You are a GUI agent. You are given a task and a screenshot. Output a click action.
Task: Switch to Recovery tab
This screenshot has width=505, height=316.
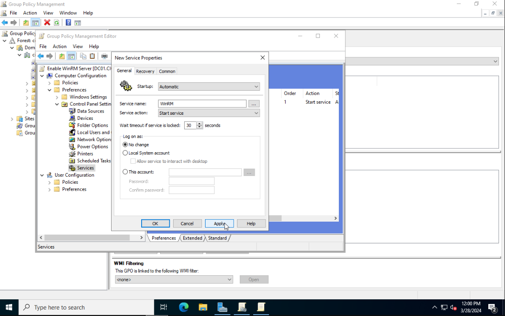145,71
